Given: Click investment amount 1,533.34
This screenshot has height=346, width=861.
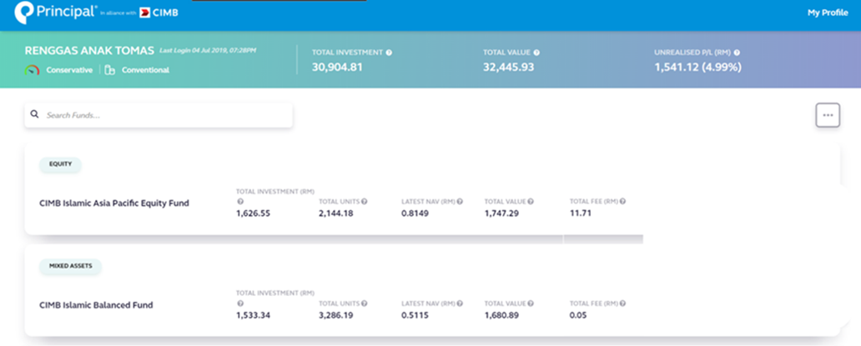Looking at the screenshot, I should [253, 315].
